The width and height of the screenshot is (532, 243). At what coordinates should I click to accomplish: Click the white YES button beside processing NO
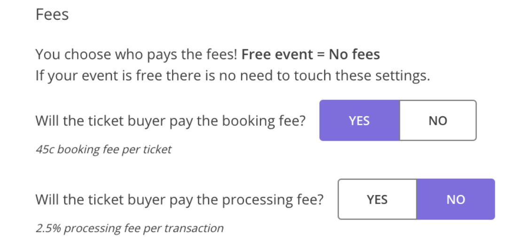pyautogui.click(x=377, y=199)
